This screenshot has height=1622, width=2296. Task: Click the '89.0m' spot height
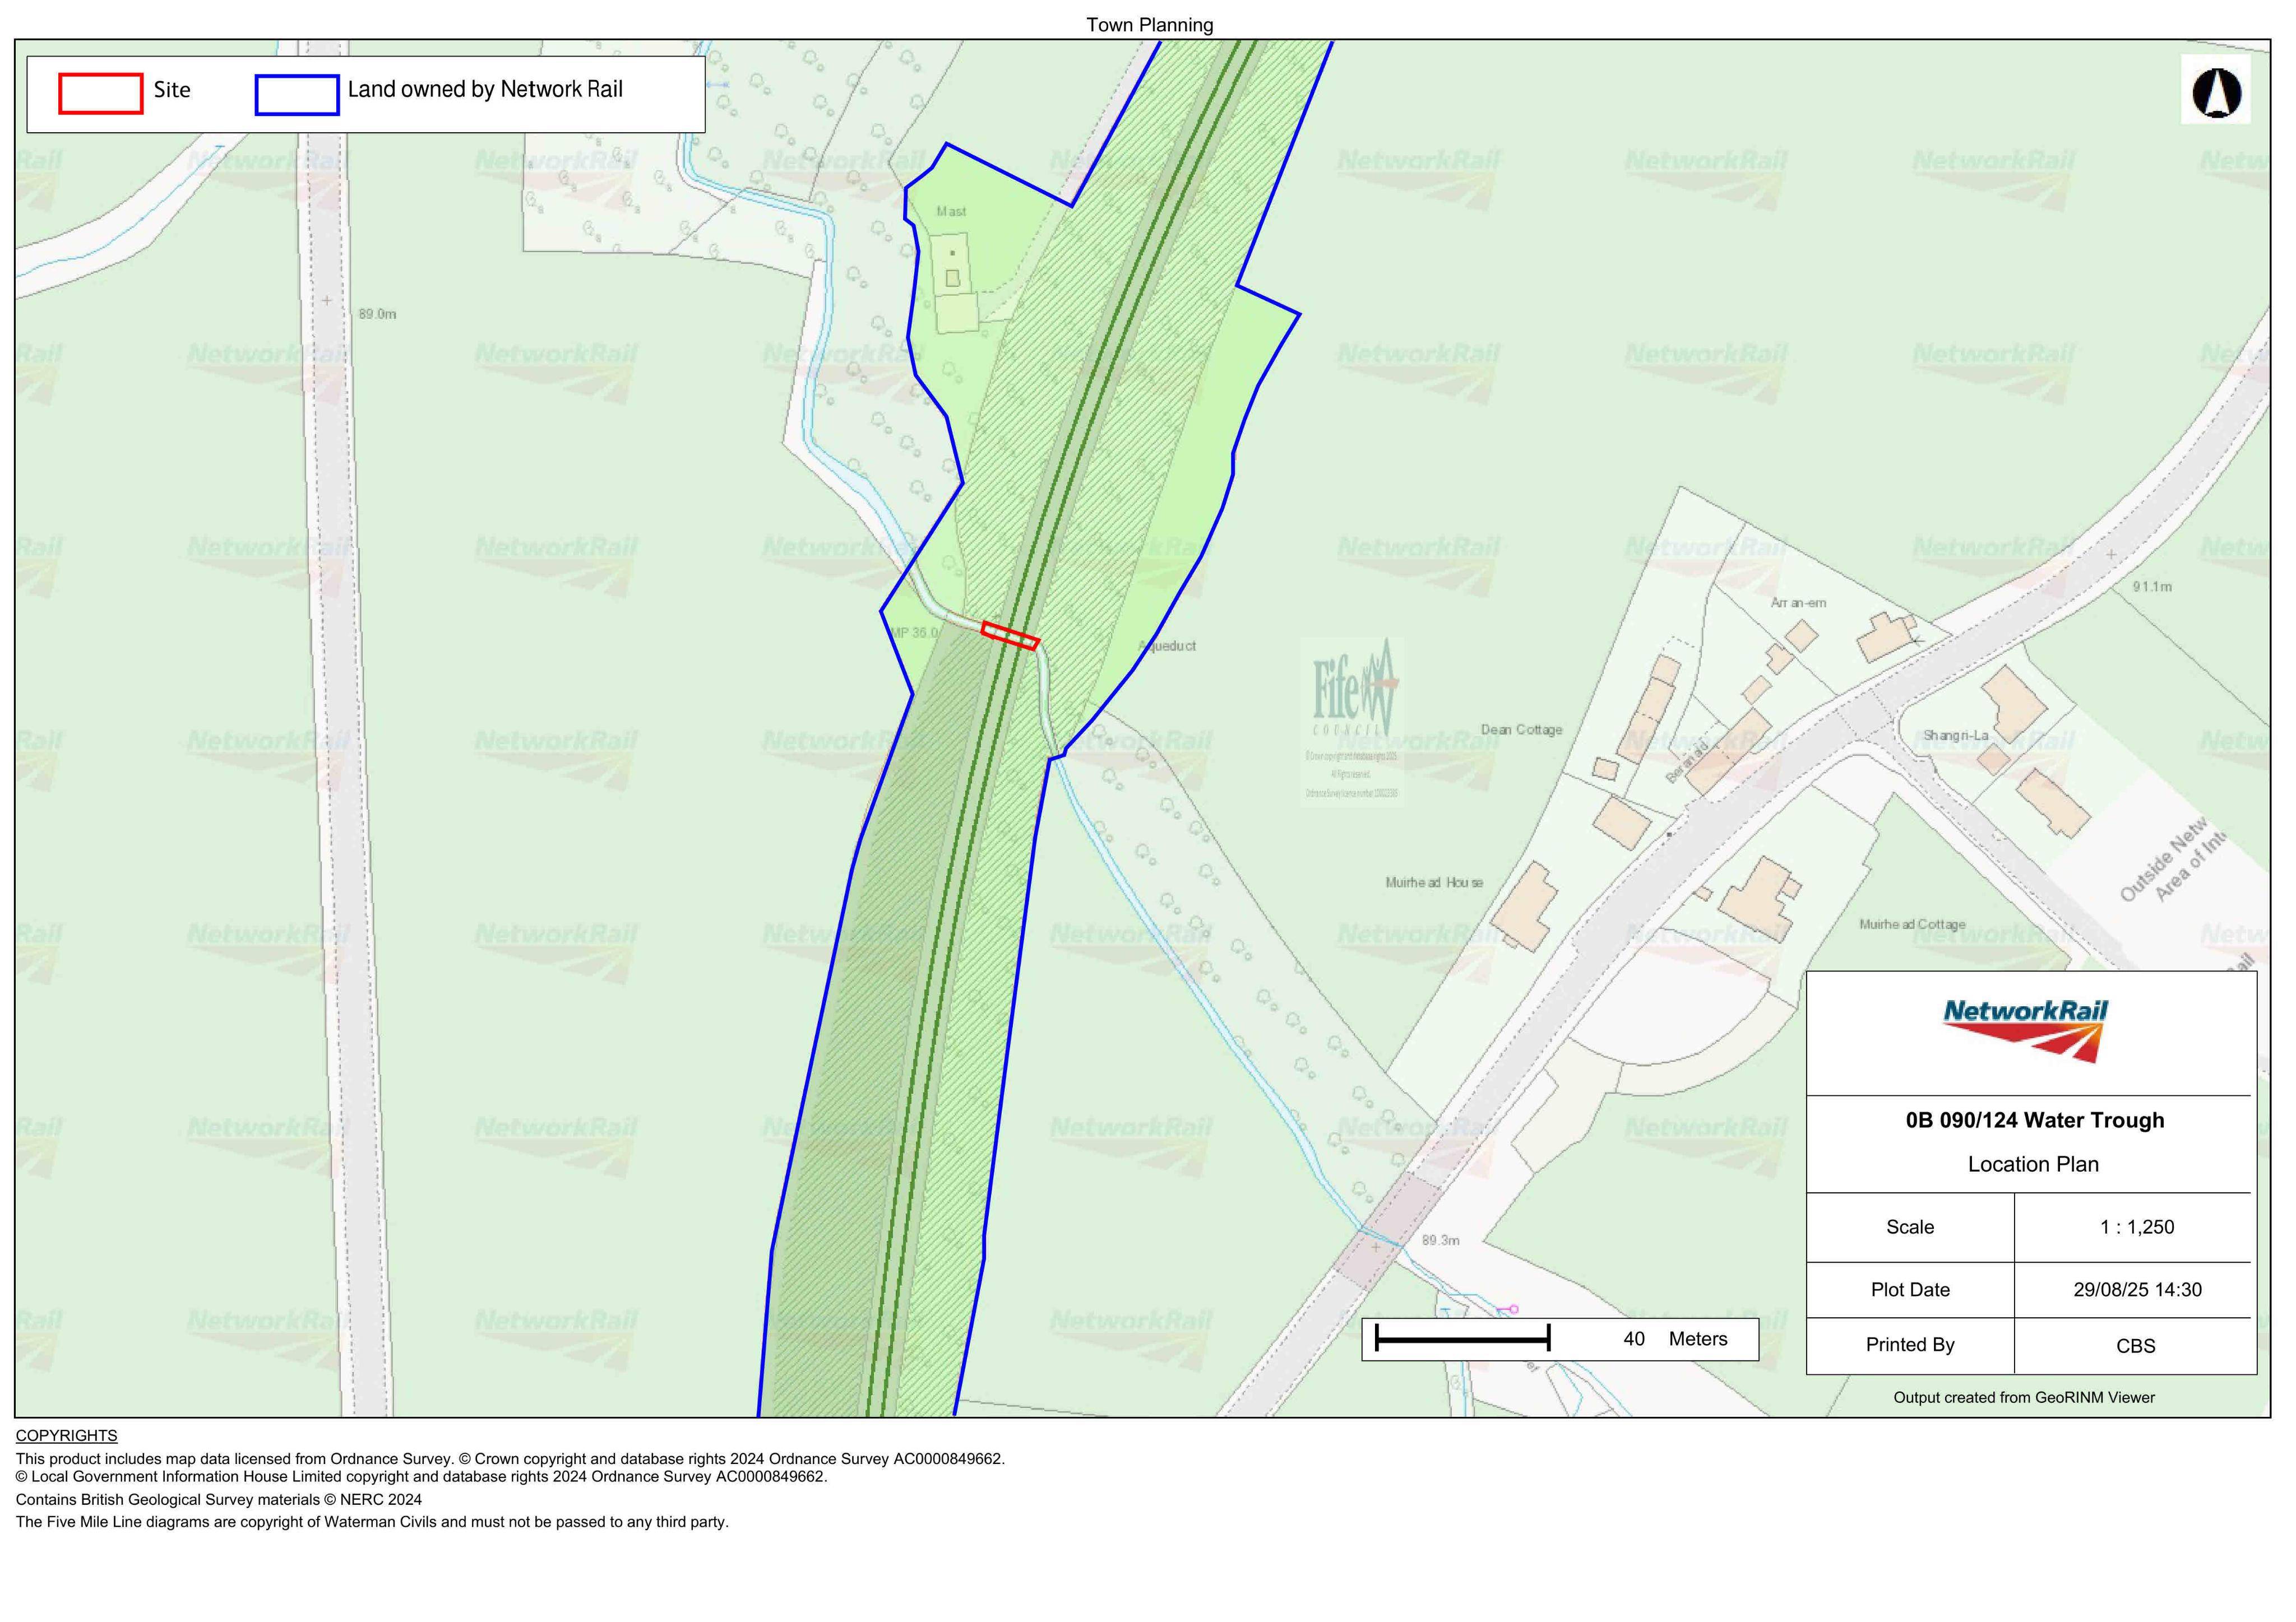[x=377, y=314]
